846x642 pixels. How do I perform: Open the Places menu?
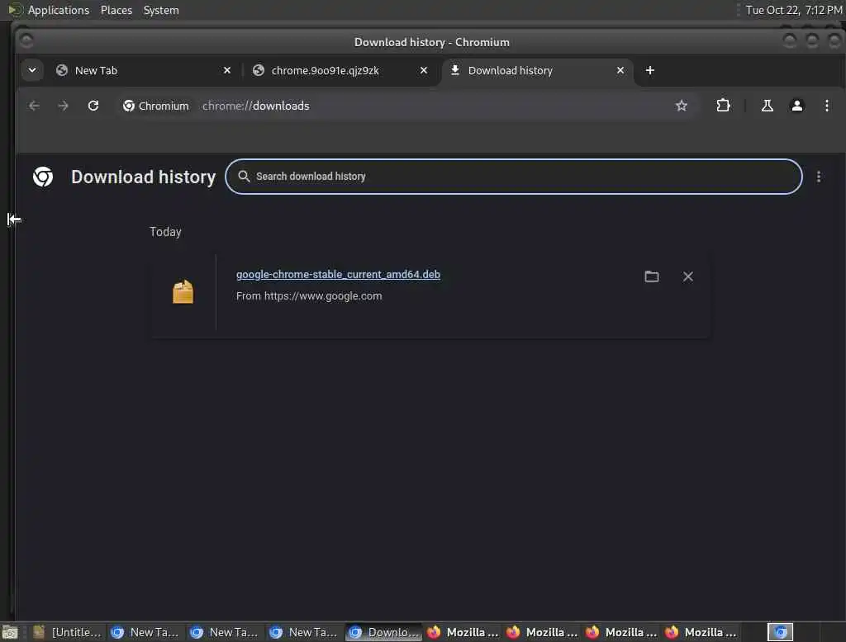(x=116, y=10)
